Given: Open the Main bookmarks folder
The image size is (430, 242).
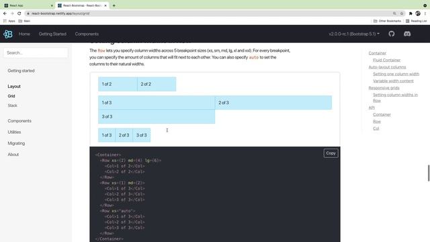Looking at the screenshot, I should [x=24, y=21].
